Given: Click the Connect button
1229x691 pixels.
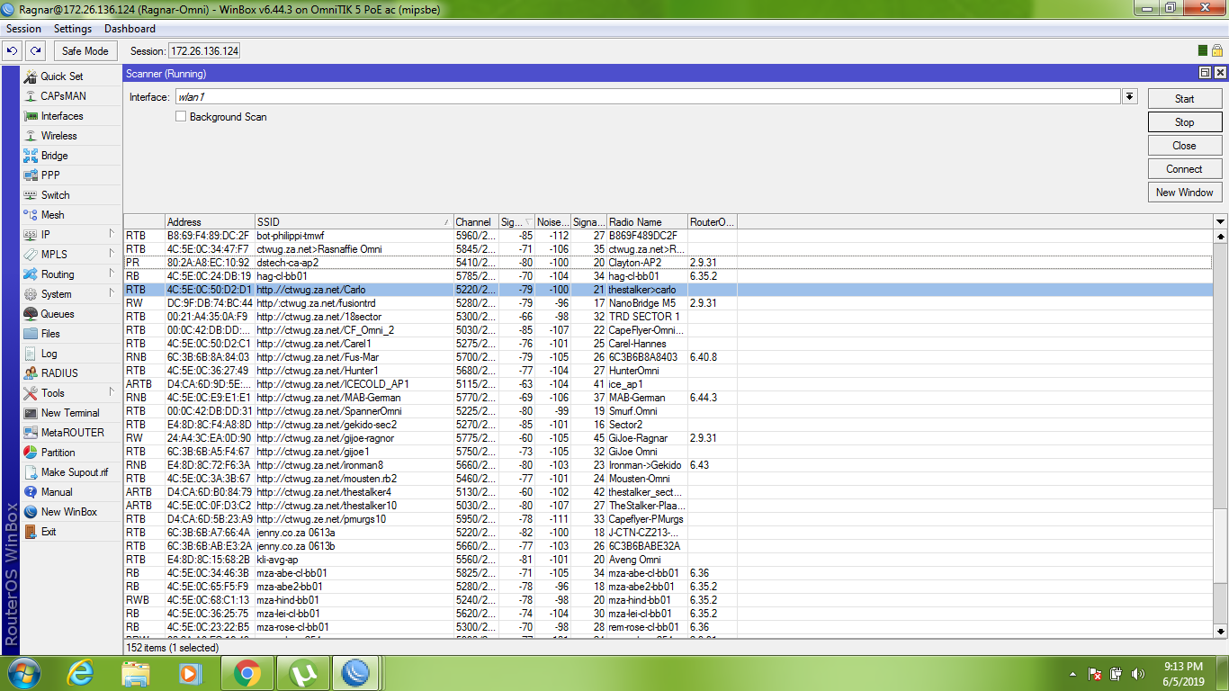Looking at the screenshot, I should 1184,169.
